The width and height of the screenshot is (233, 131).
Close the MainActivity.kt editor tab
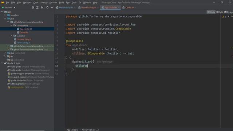pyautogui.click(x=75, y=7)
